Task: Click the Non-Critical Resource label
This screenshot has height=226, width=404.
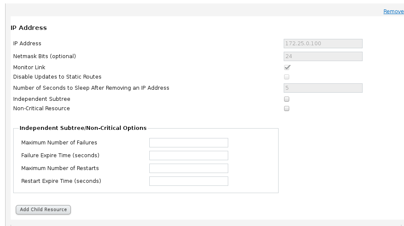Action: point(41,109)
